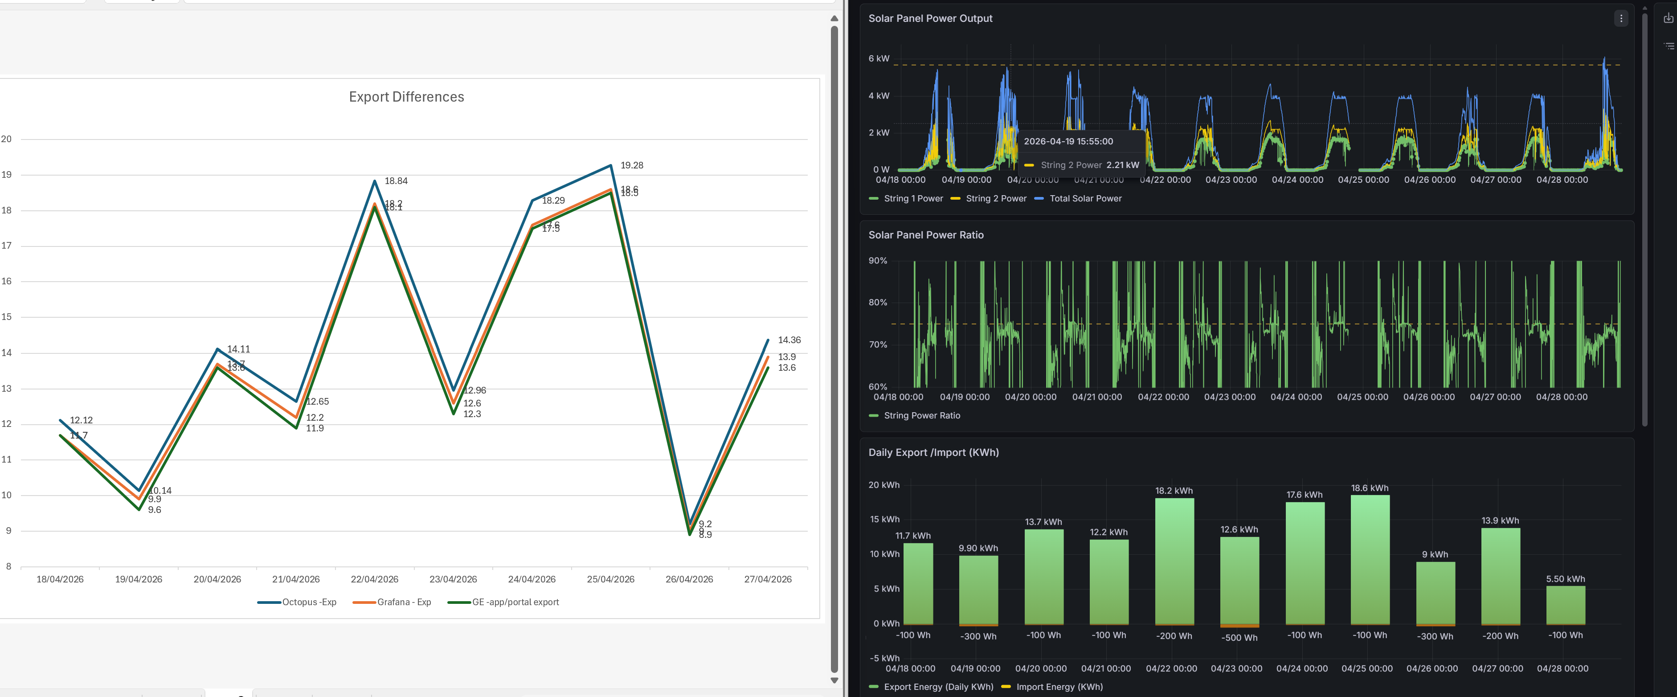This screenshot has height=697, width=1677.
Task: Expand the Solar Panel Power Output panel title
Action: [930, 19]
